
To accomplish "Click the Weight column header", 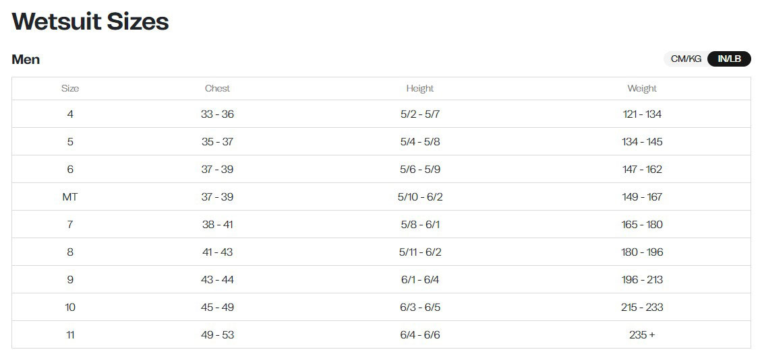I will [642, 88].
